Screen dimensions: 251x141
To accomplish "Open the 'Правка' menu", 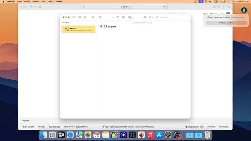I will point(27,2).
